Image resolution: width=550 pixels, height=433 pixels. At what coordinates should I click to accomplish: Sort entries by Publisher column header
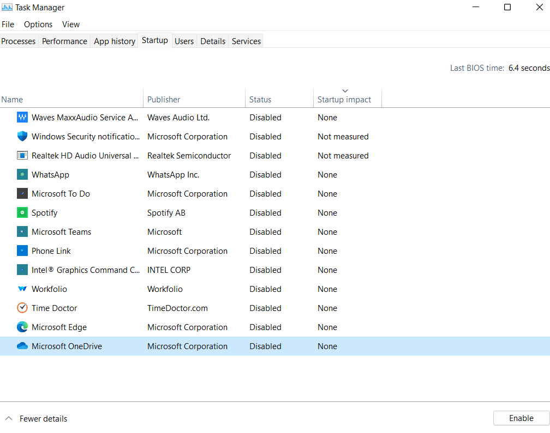[x=164, y=100]
